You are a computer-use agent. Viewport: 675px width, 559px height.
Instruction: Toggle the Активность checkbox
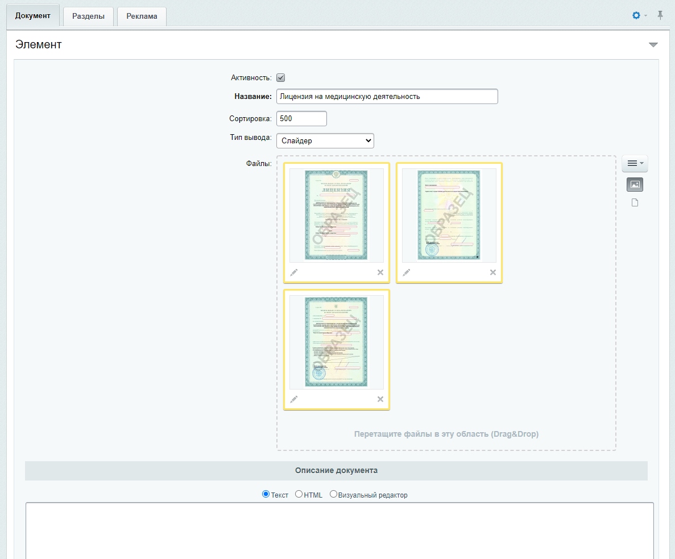click(x=281, y=78)
